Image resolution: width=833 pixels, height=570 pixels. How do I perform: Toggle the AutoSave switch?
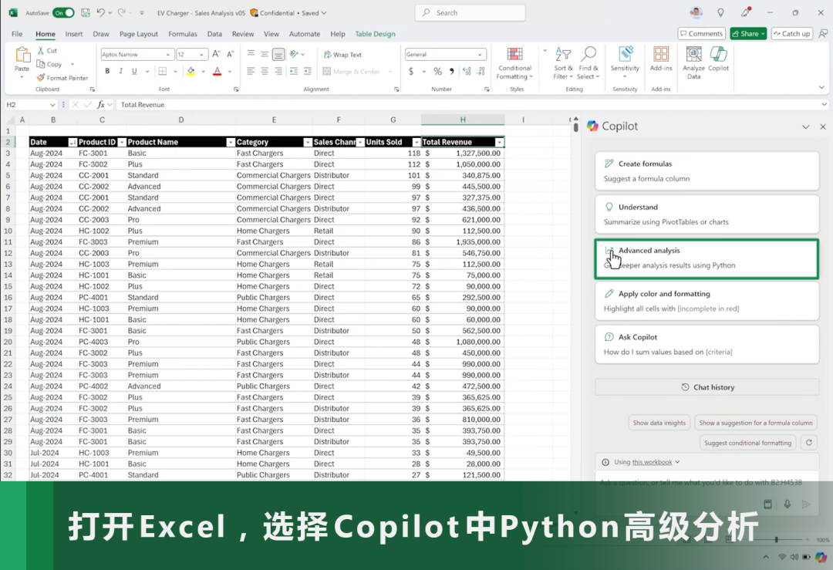point(63,13)
